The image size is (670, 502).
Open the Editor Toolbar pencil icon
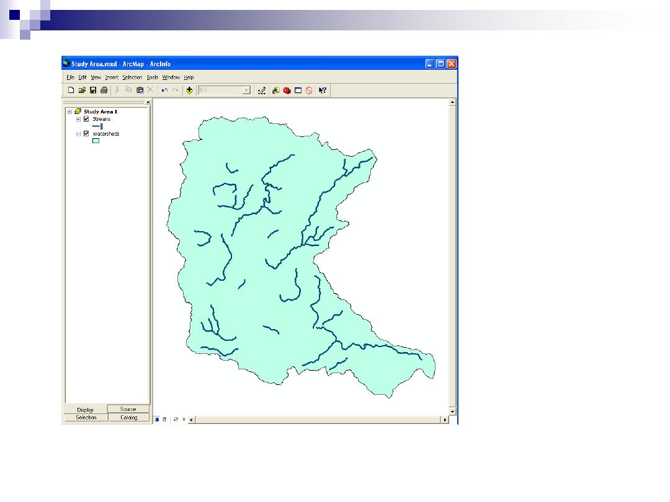[262, 90]
